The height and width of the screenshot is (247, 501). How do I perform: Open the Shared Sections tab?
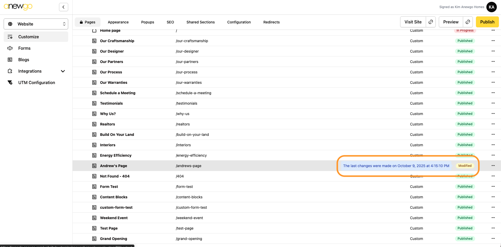click(200, 22)
